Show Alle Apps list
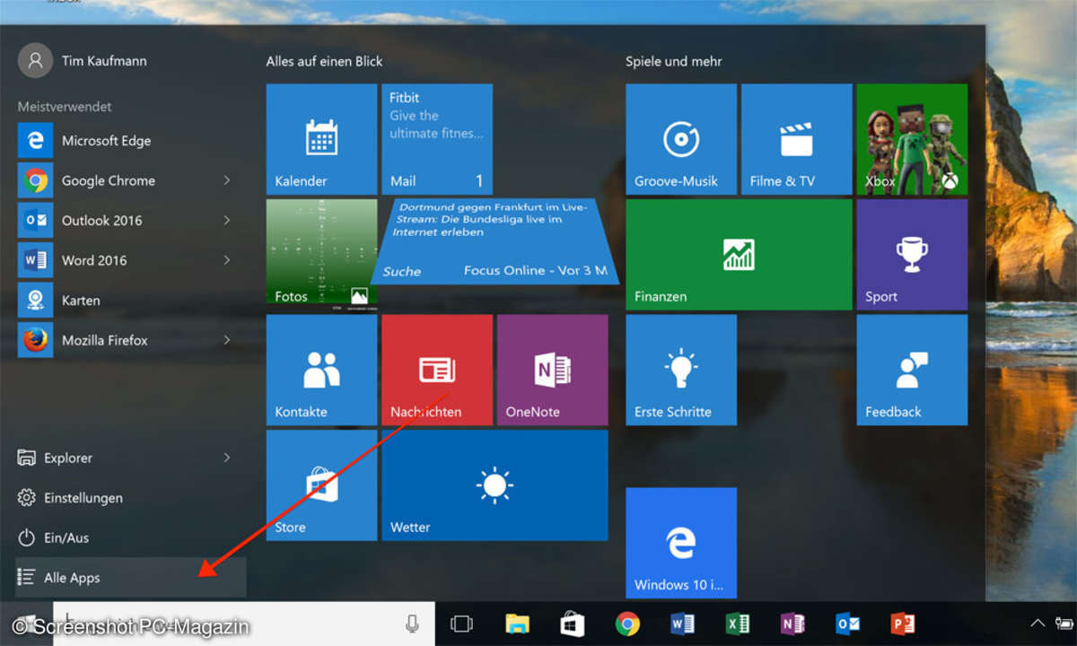The image size is (1077, 646). [131, 578]
